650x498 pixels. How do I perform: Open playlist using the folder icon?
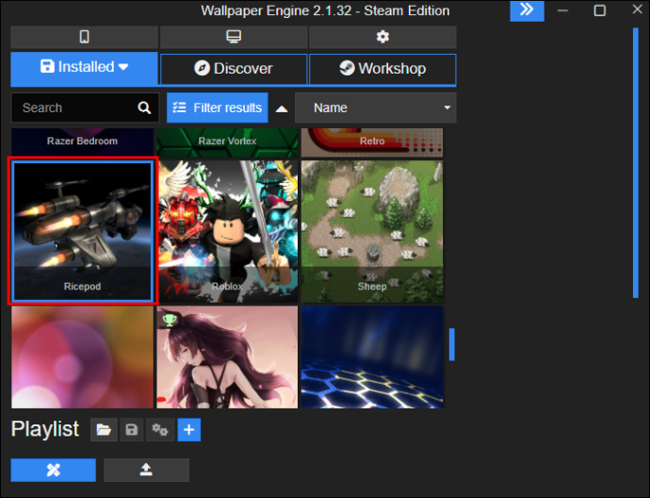click(x=104, y=430)
